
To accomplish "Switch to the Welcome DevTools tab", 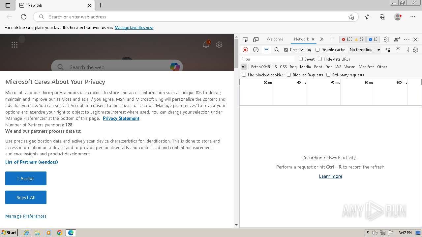I will pos(275,39).
